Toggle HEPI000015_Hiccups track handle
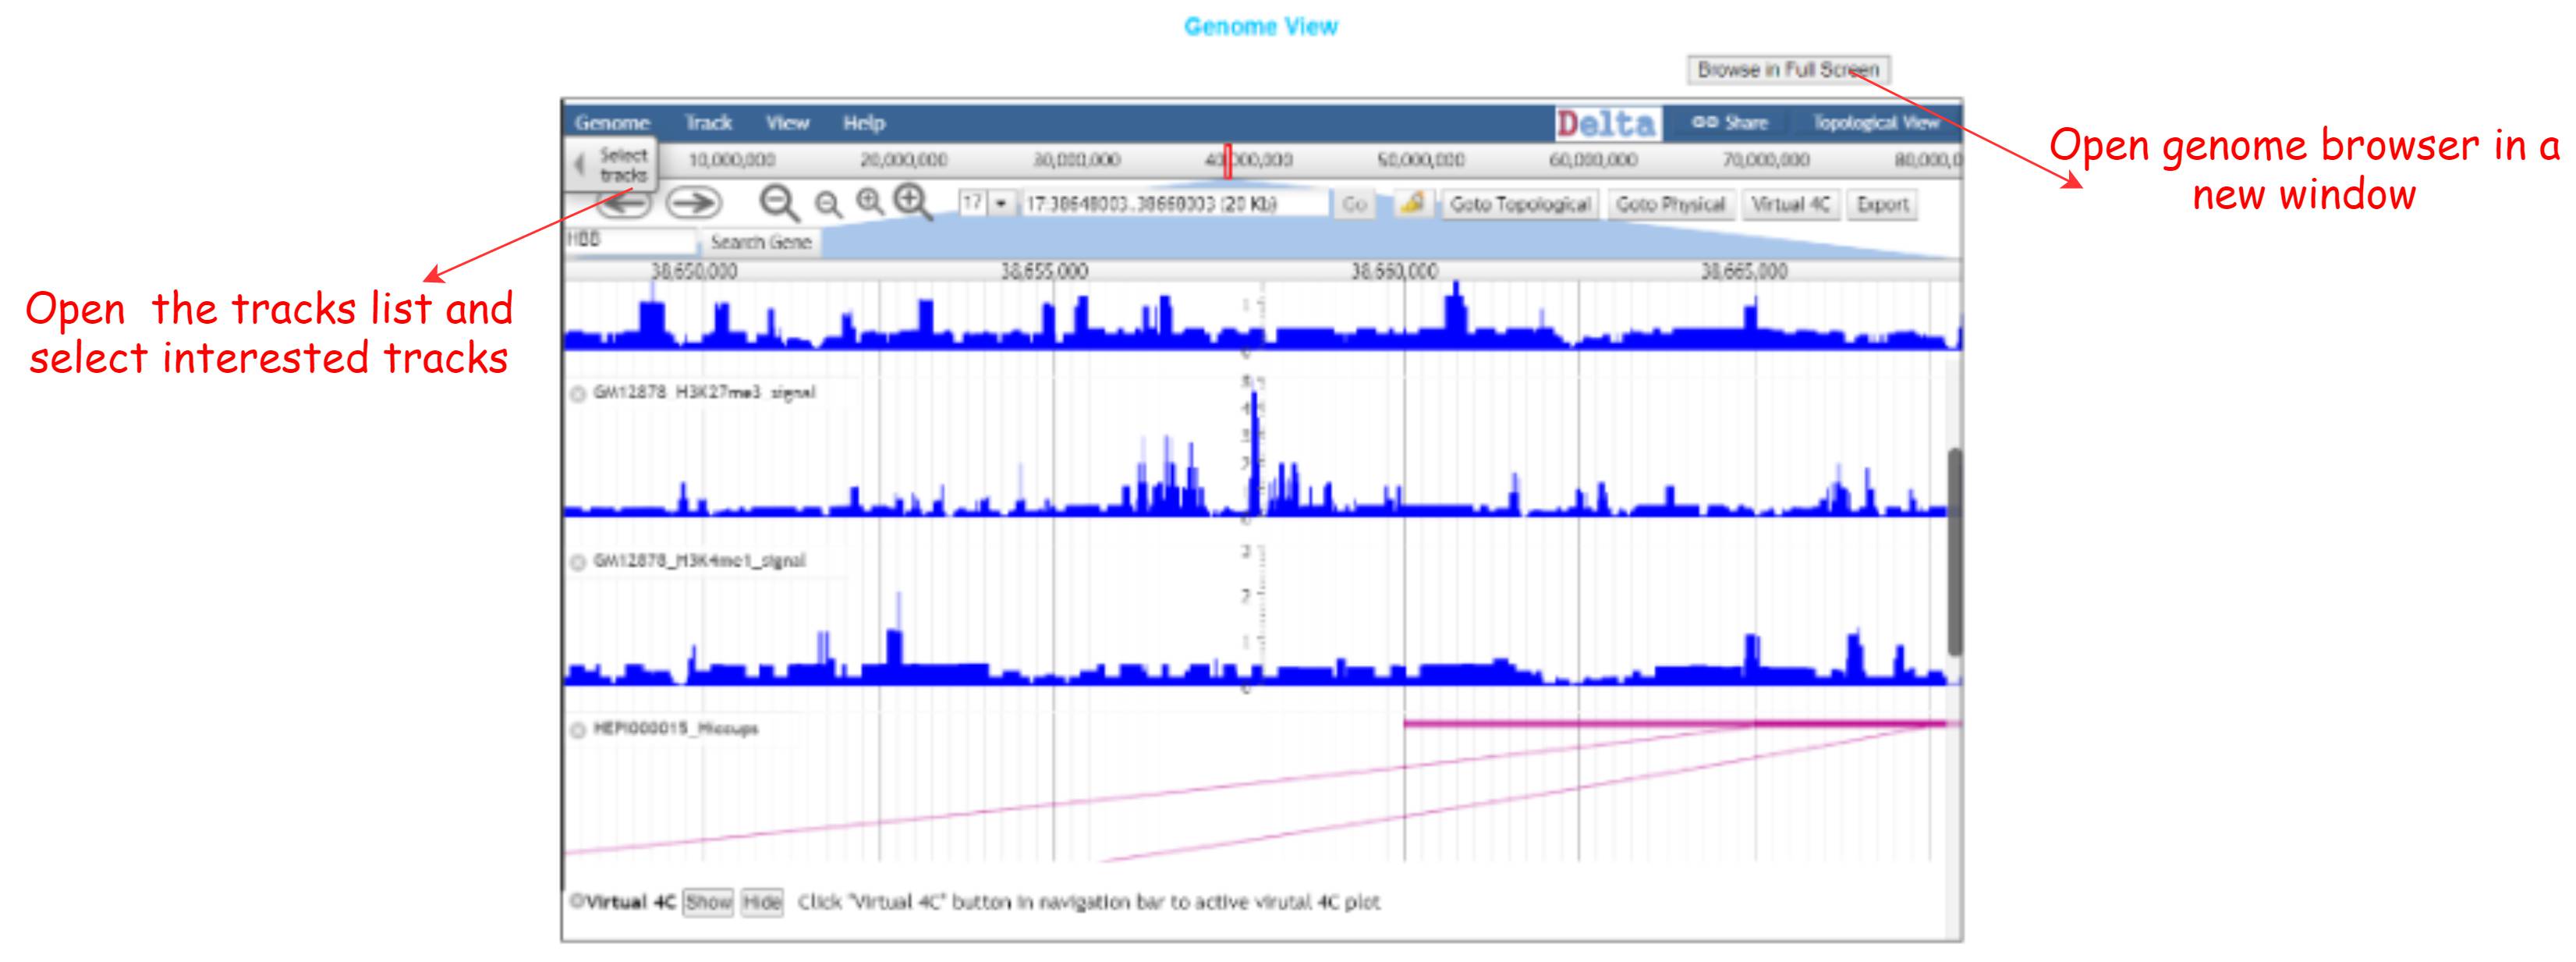The image size is (2576, 962). tap(578, 730)
